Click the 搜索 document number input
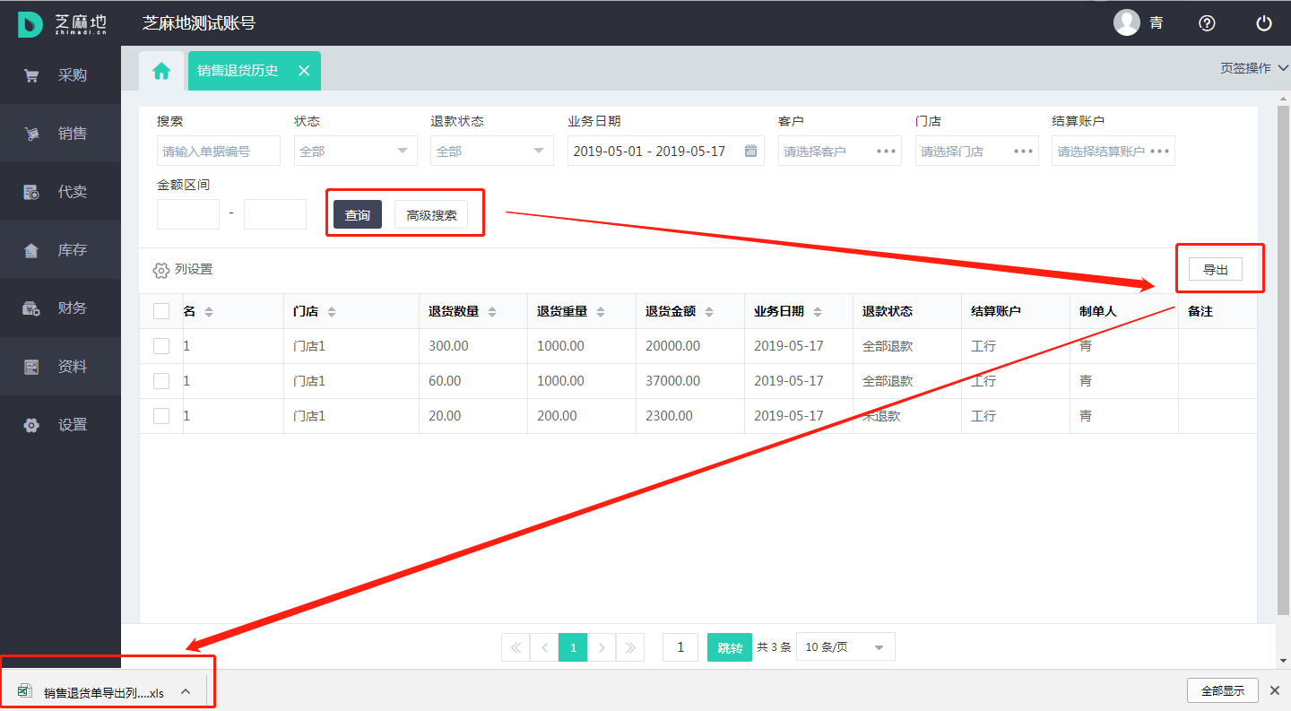This screenshot has width=1291, height=711. coord(219,151)
